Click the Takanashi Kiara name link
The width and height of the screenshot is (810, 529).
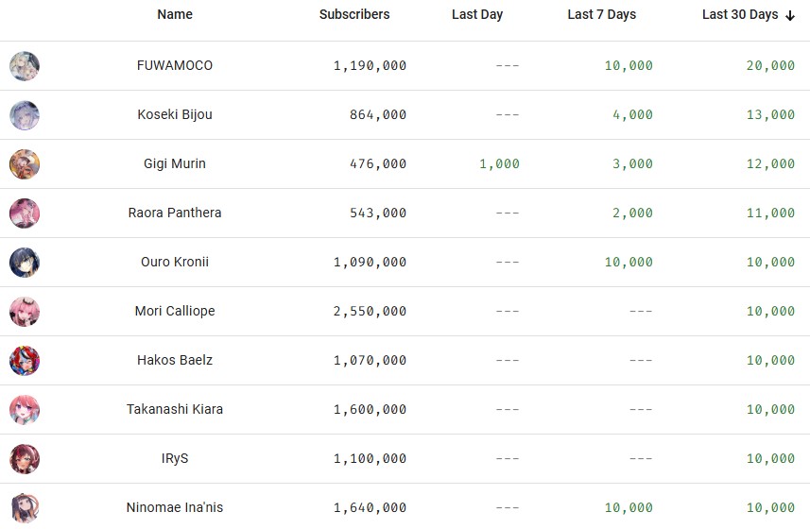tap(175, 409)
